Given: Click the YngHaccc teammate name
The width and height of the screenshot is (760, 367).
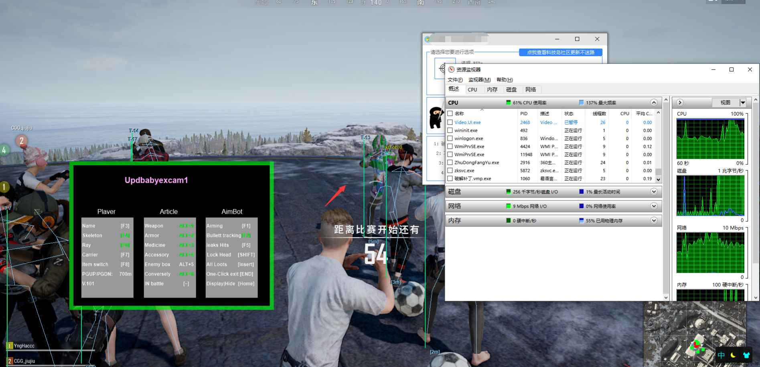Looking at the screenshot, I should (24, 346).
